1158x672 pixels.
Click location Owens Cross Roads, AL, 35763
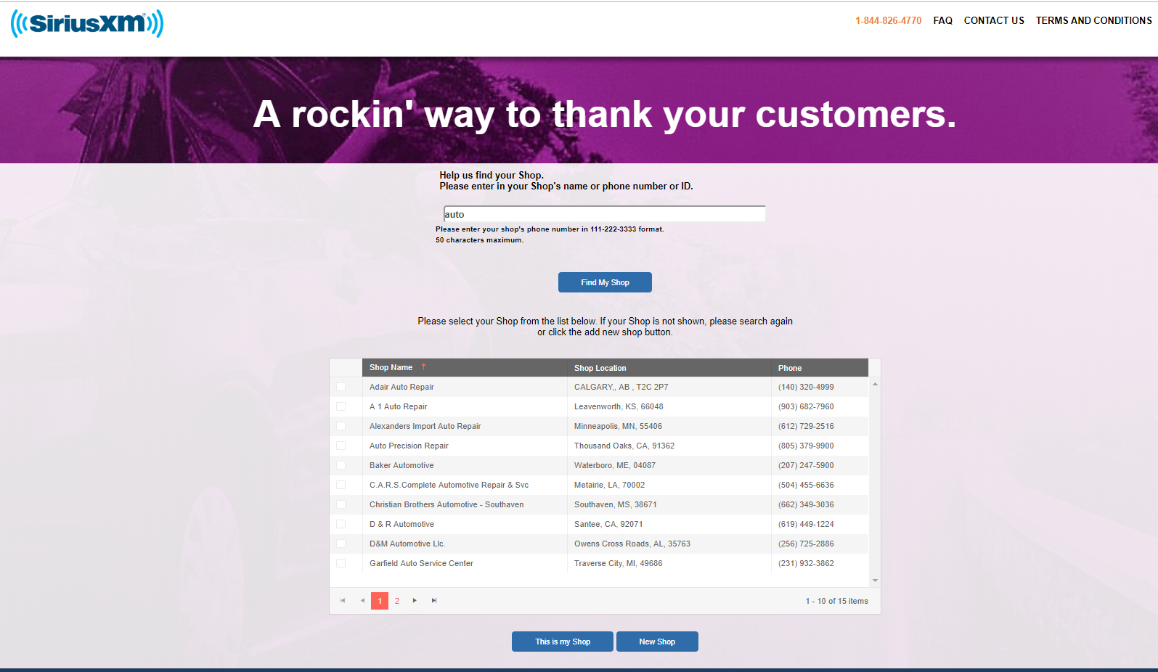[632, 544]
